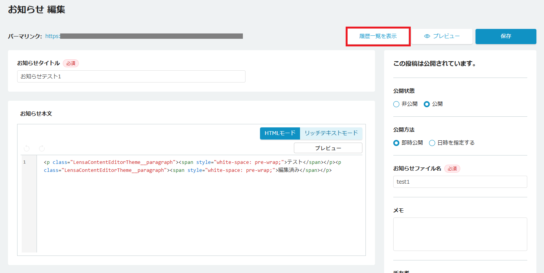Click the redo arrow icon in editor
544x273 pixels.
42,148
